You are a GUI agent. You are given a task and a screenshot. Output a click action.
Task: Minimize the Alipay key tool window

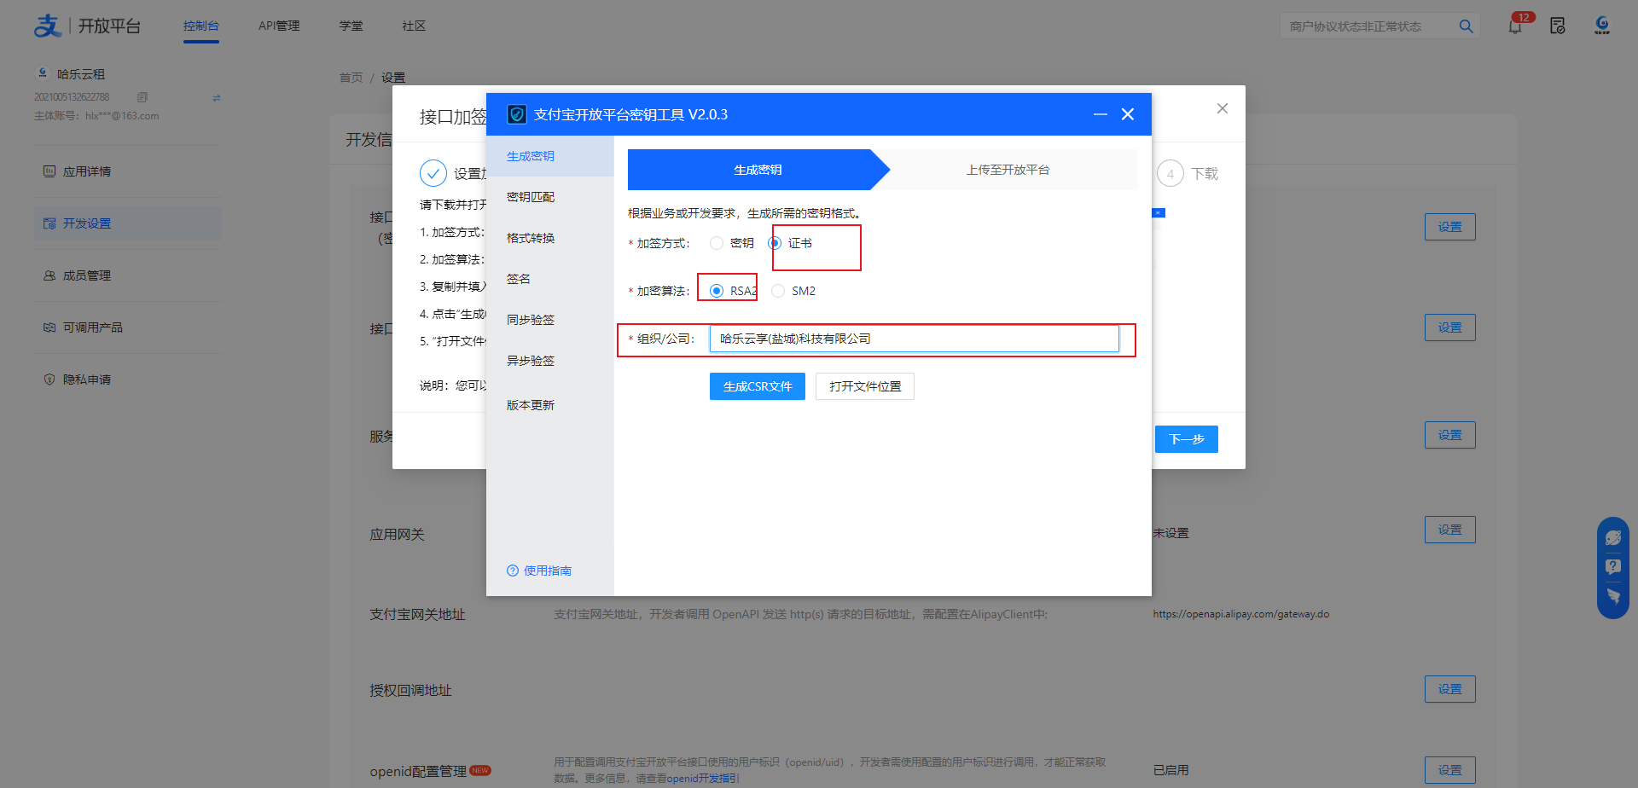(1101, 114)
